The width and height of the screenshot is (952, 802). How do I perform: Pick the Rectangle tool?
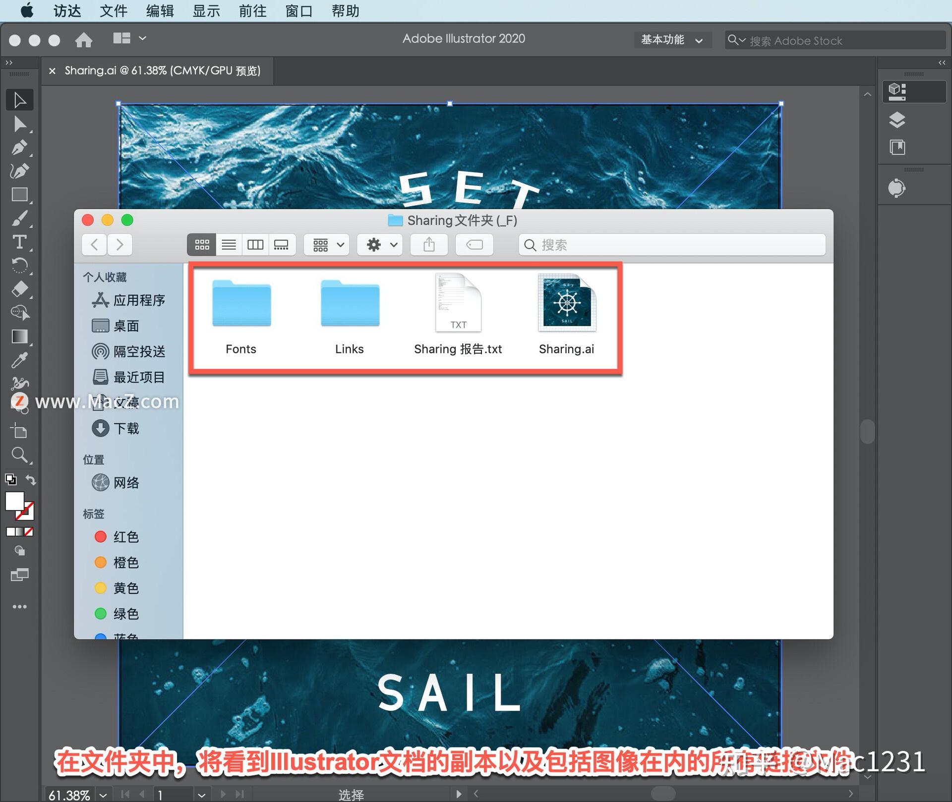click(x=20, y=194)
